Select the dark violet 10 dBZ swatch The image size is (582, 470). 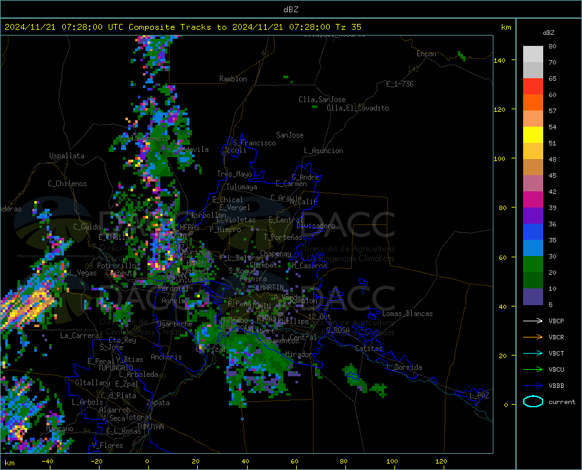[x=533, y=296]
